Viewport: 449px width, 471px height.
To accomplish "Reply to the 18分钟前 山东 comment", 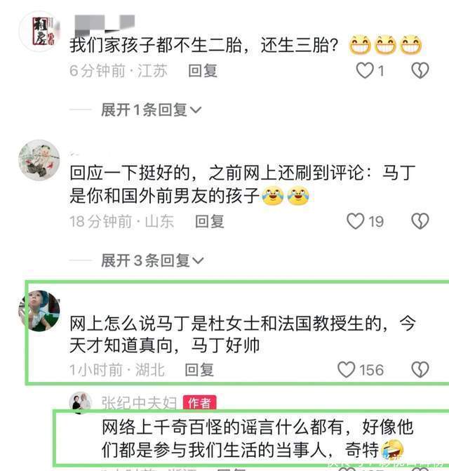I will coord(210,221).
